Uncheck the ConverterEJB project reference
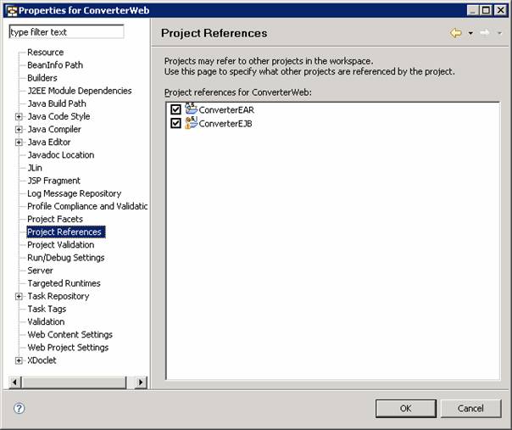Image resolution: width=512 pixels, height=430 pixels. click(175, 123)
